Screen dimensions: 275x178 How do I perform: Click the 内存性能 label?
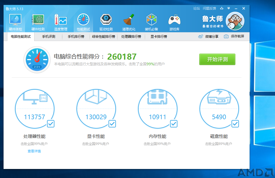click(157, 136)
